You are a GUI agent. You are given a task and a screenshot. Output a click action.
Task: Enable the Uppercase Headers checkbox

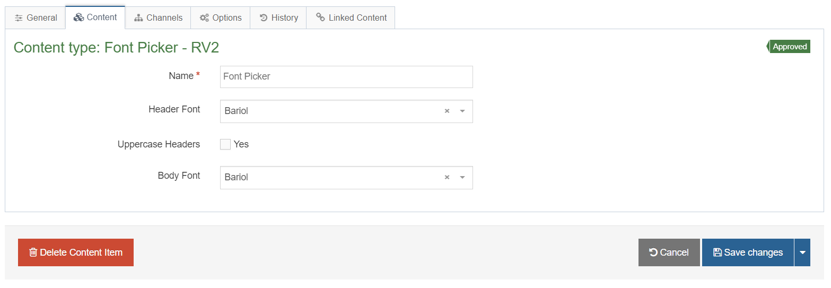point(225,144)
